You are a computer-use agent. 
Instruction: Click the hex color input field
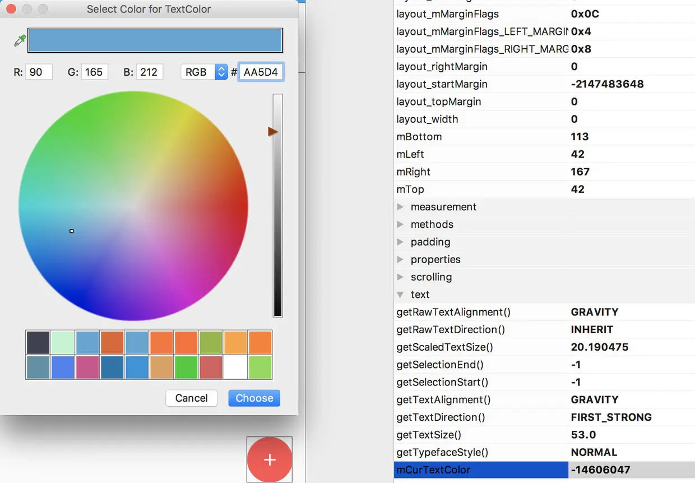(261, 72)
